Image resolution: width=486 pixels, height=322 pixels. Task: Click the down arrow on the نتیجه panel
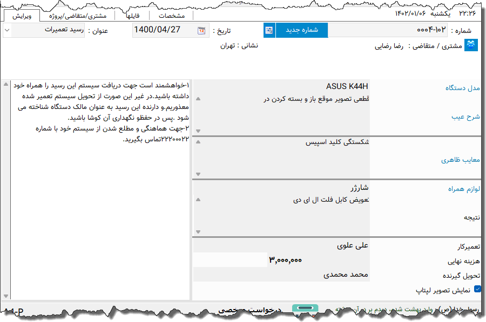[198, 231]
